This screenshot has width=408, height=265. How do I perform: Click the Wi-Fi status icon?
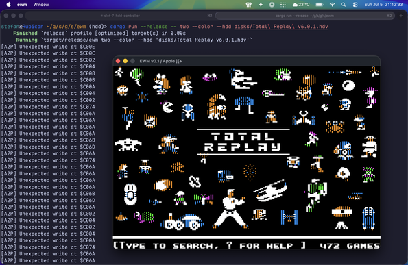pyautogui.click(x=333, y=5)
